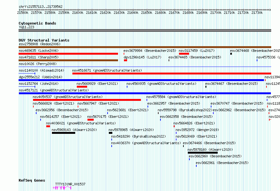This screenshot has width=280, height=191.
Task: Click esv3674466 (Besenbacher2015) label
Action: click(209, 143)
